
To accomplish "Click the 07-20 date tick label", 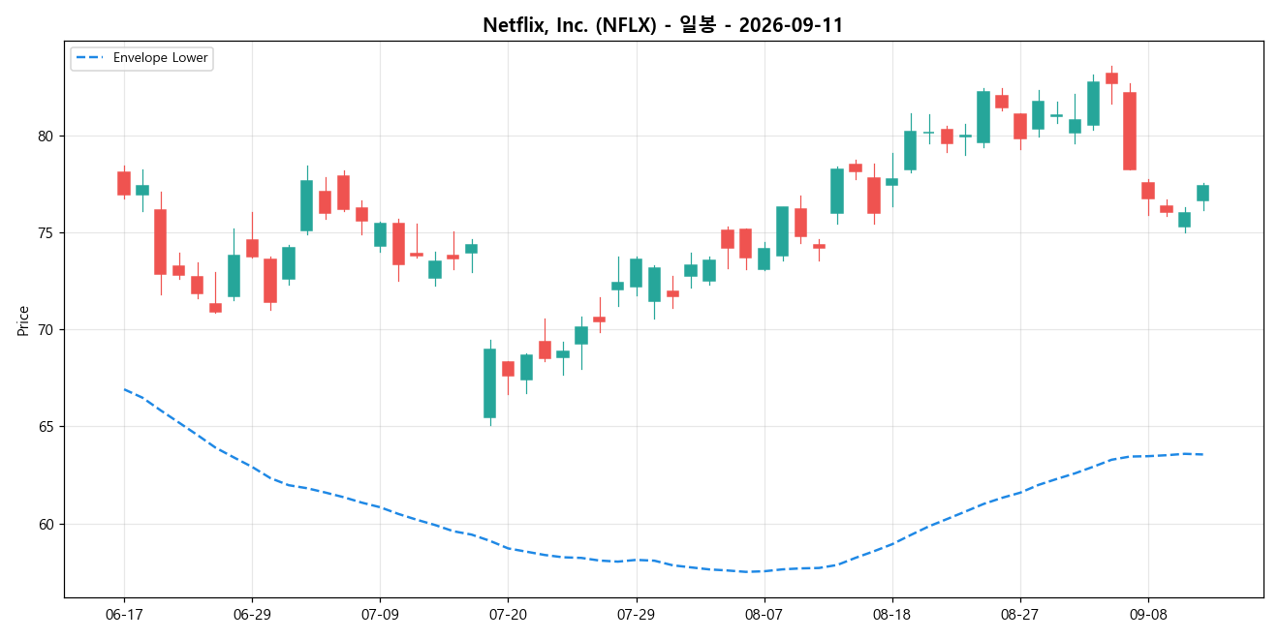I will point(508,614).
